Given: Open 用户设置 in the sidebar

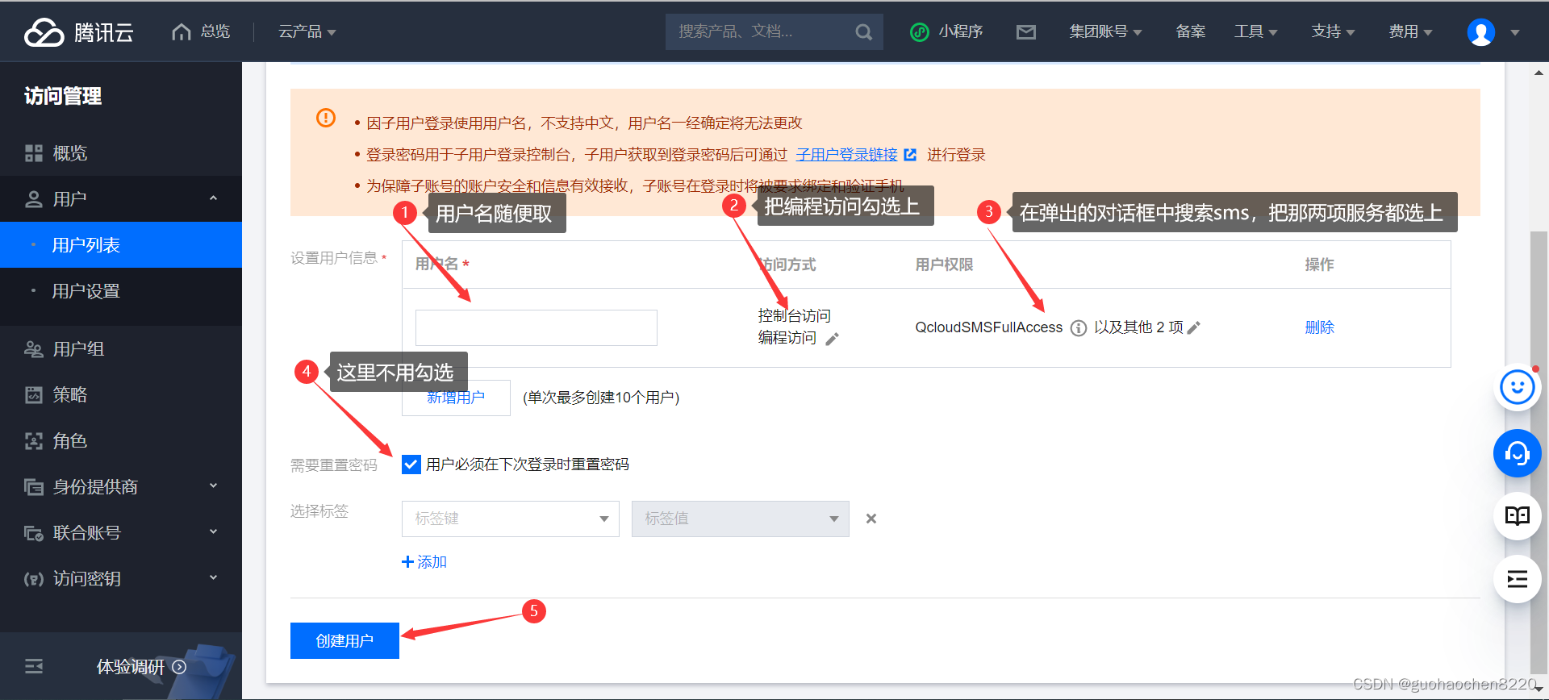Looking at the screenshot, I should [121, 291].
